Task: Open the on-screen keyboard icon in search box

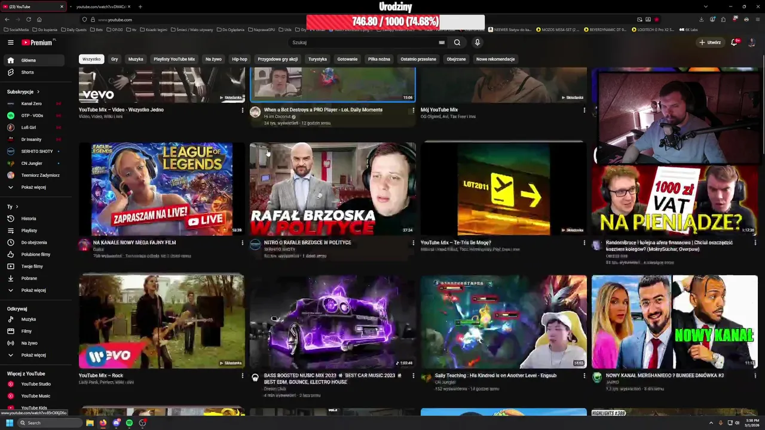Action: tap(442, 42)
